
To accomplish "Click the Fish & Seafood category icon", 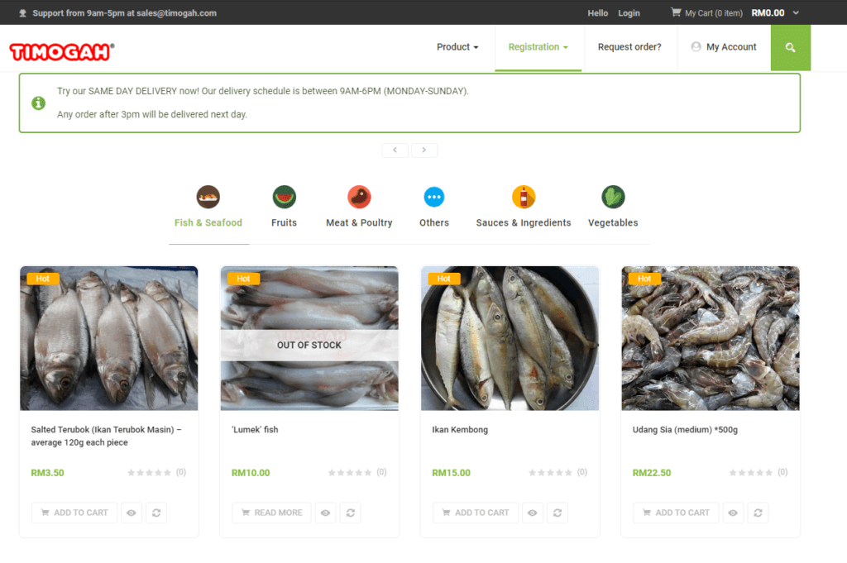I will tap(208, 197).
